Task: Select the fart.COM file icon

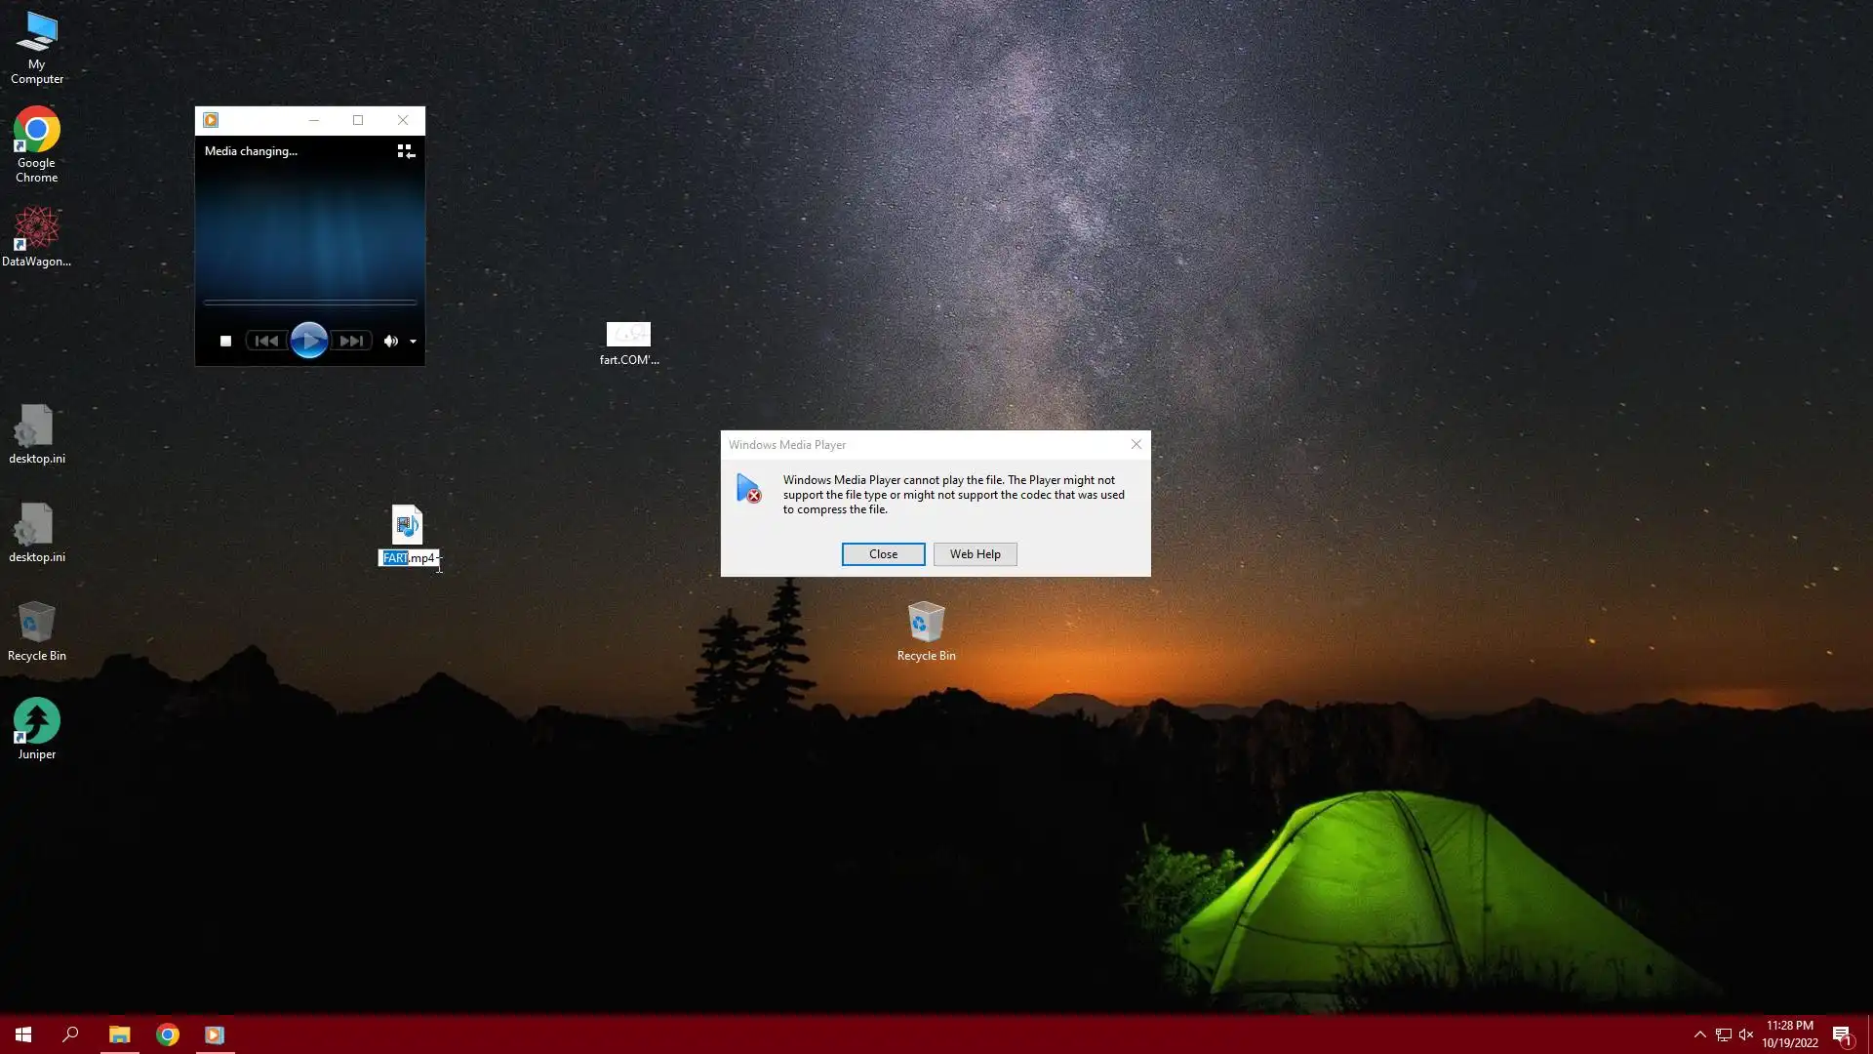Action: [628, 335]
